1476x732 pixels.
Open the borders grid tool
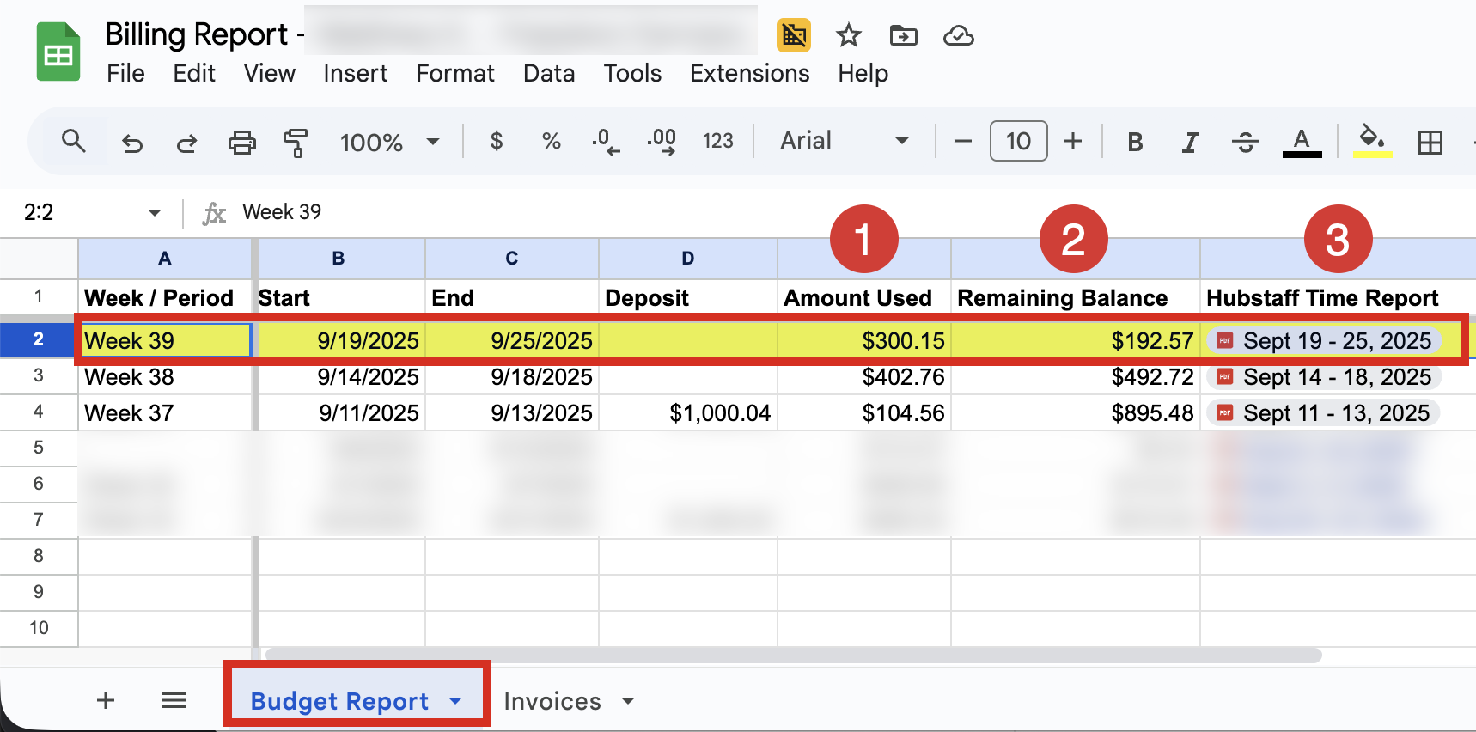(x=1430, y=142)
